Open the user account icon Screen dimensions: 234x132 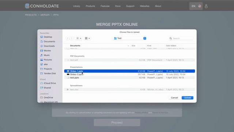206,6
